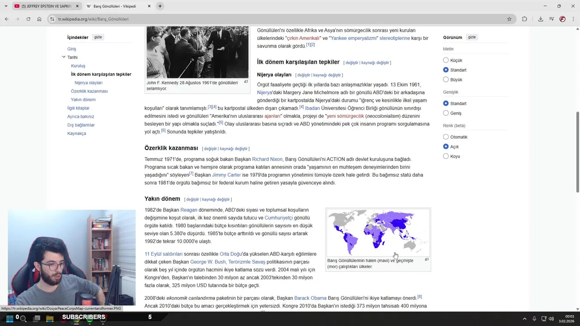Open the Richard Nixon link
580x326 pixels.
click(x=267, y=159)
